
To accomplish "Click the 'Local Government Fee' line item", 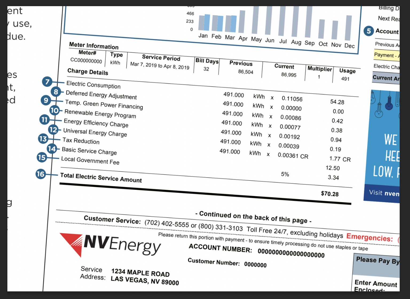I will pos(90,160).
